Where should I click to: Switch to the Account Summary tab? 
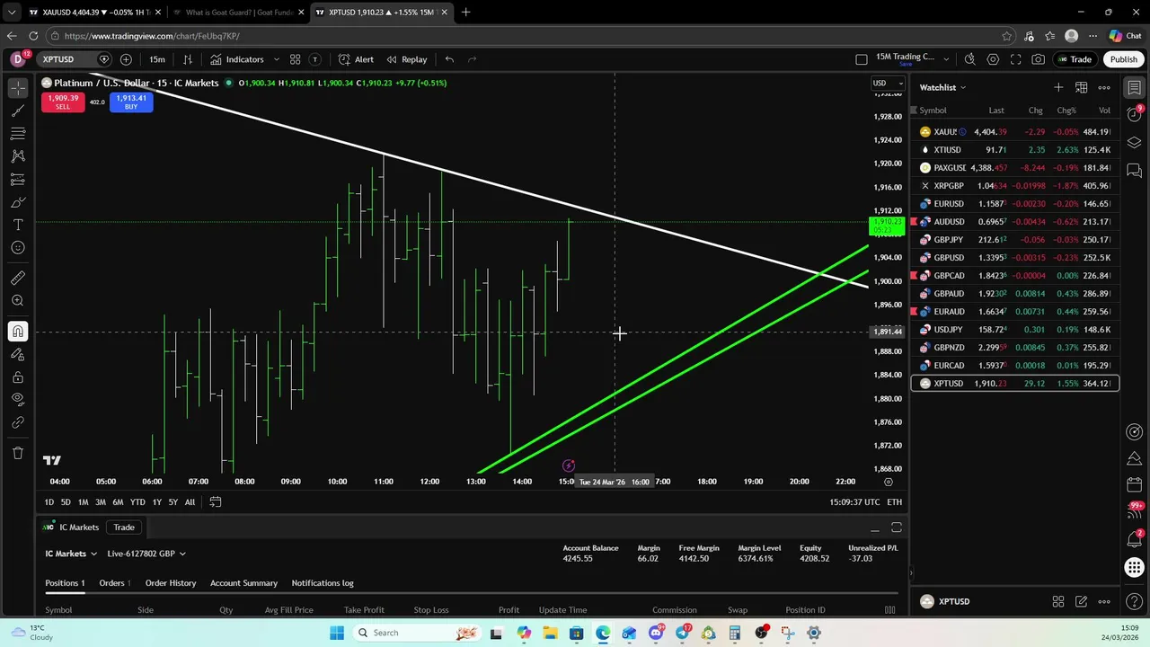[243, 583]
